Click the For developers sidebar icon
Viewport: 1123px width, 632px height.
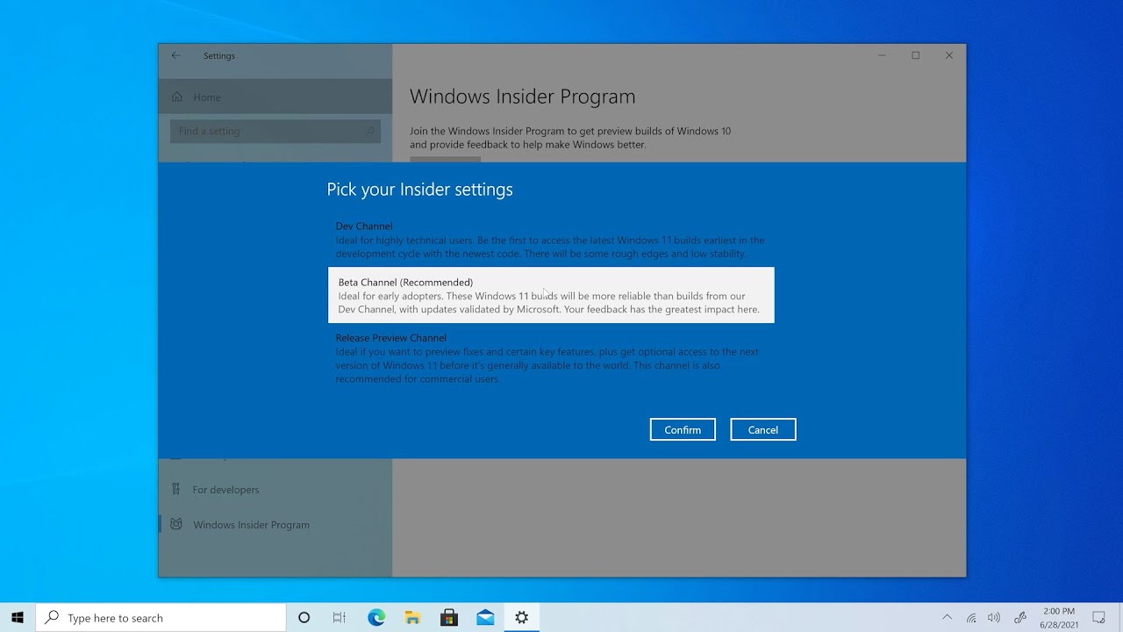(x=176, y=489)
